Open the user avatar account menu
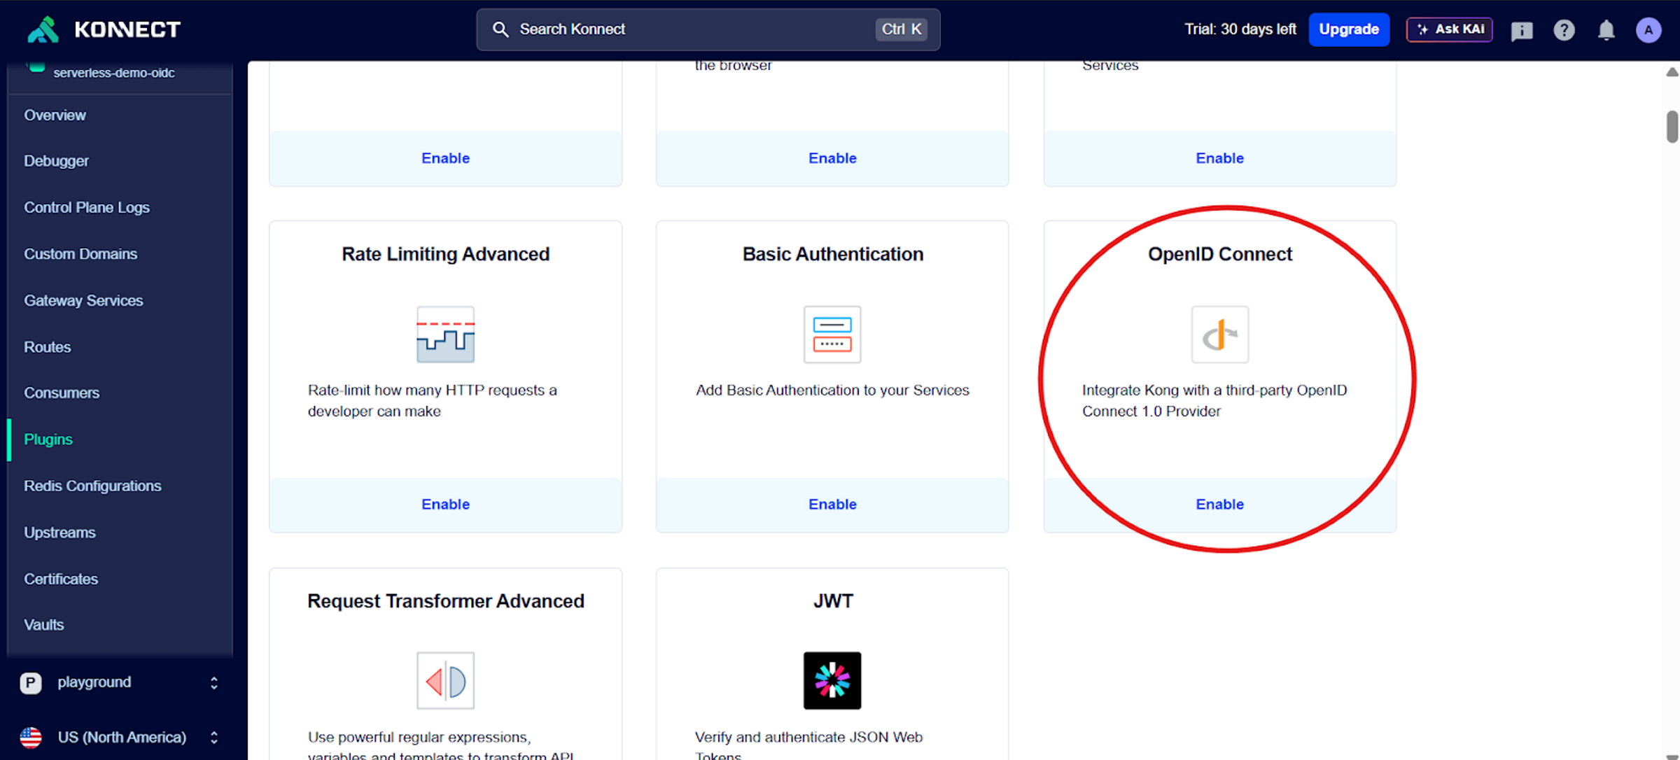The image size is (1680, 760). pyautogui.click(x=1648, y=30)
